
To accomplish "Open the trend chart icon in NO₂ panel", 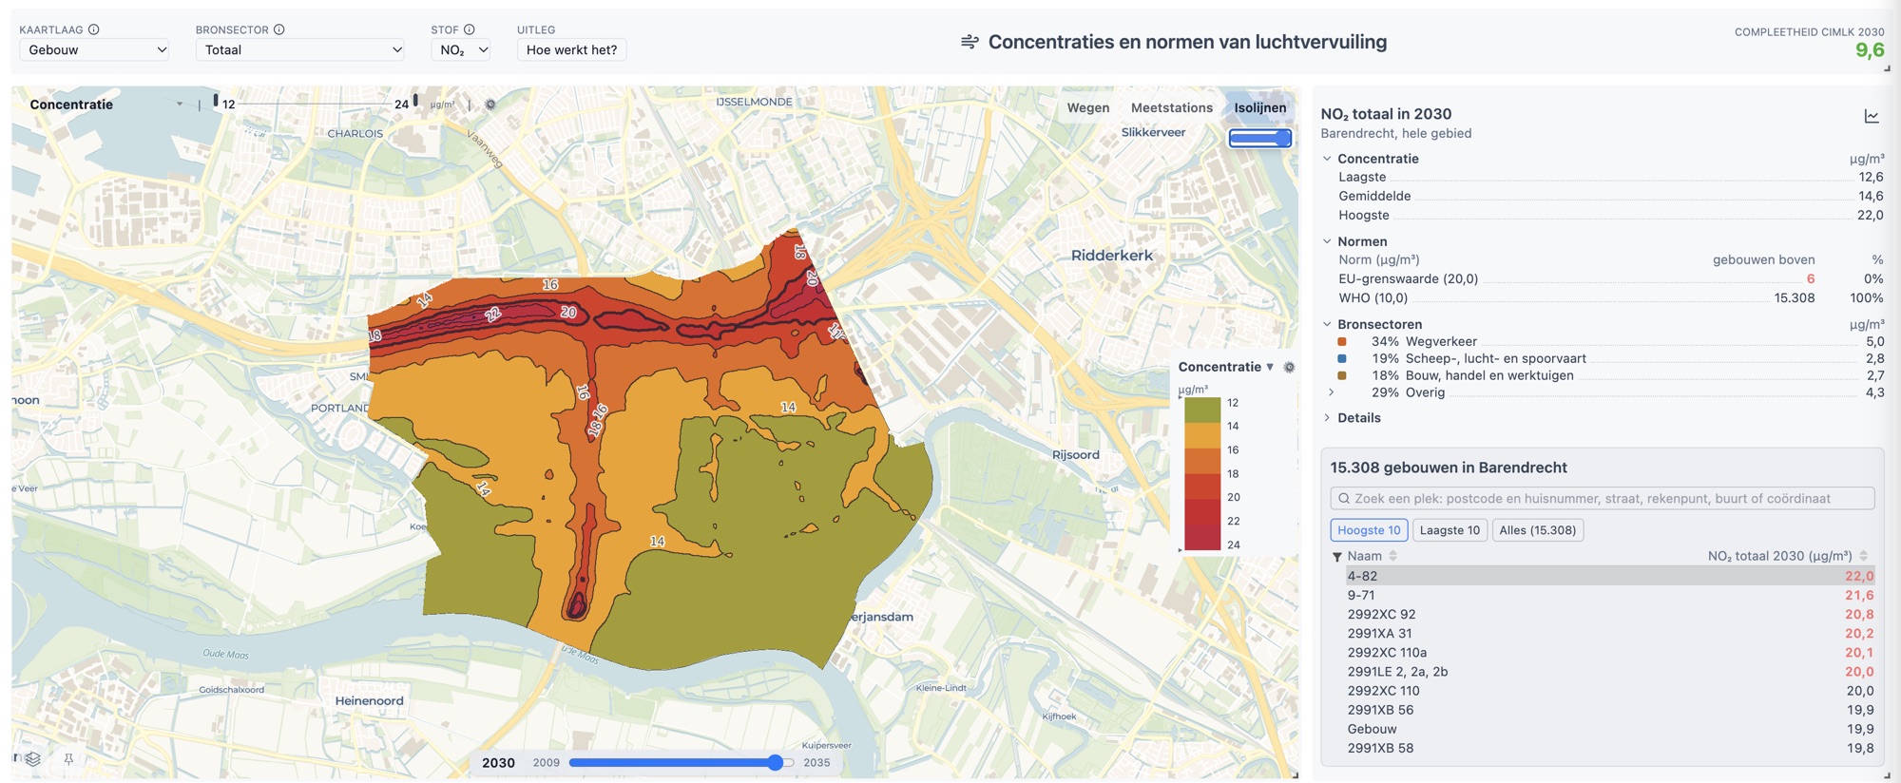I will (1872, 116).
